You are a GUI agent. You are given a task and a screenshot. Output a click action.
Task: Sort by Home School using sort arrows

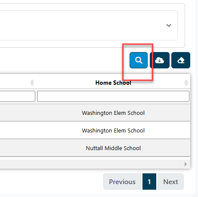[x=186, y=83]
